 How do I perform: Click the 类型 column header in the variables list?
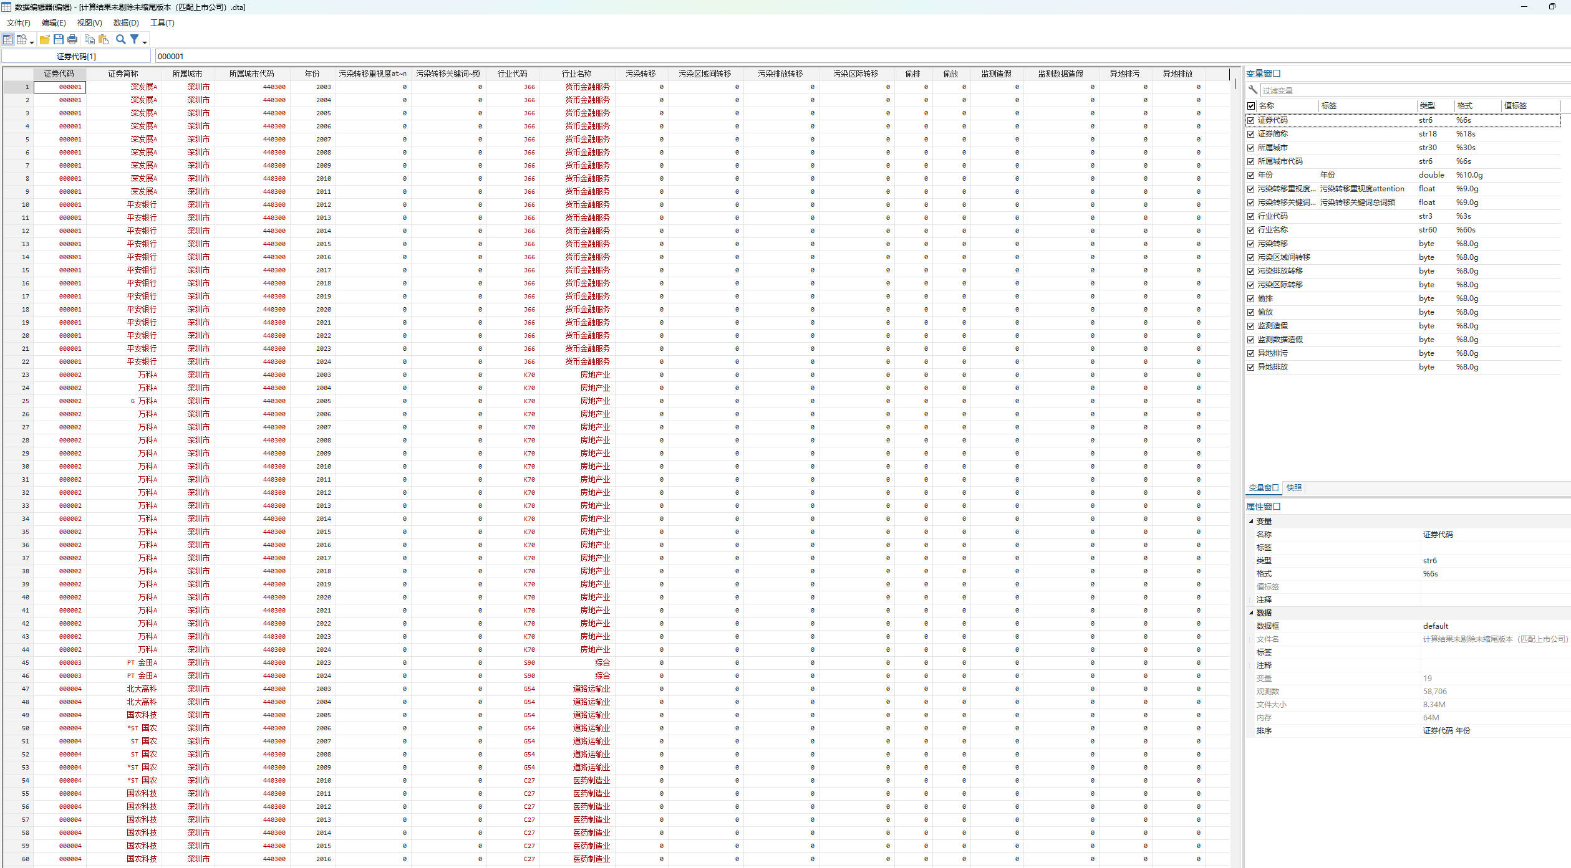click(x=1427, y=106)
